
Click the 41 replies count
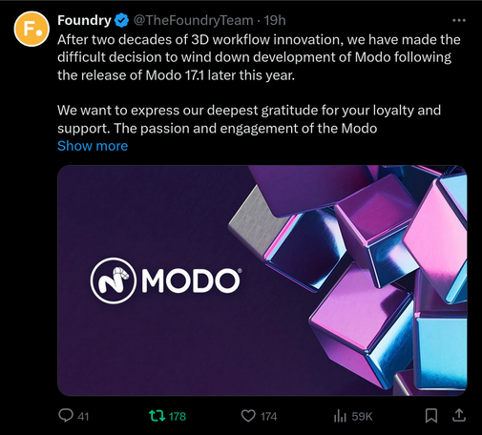coord(83,416)
